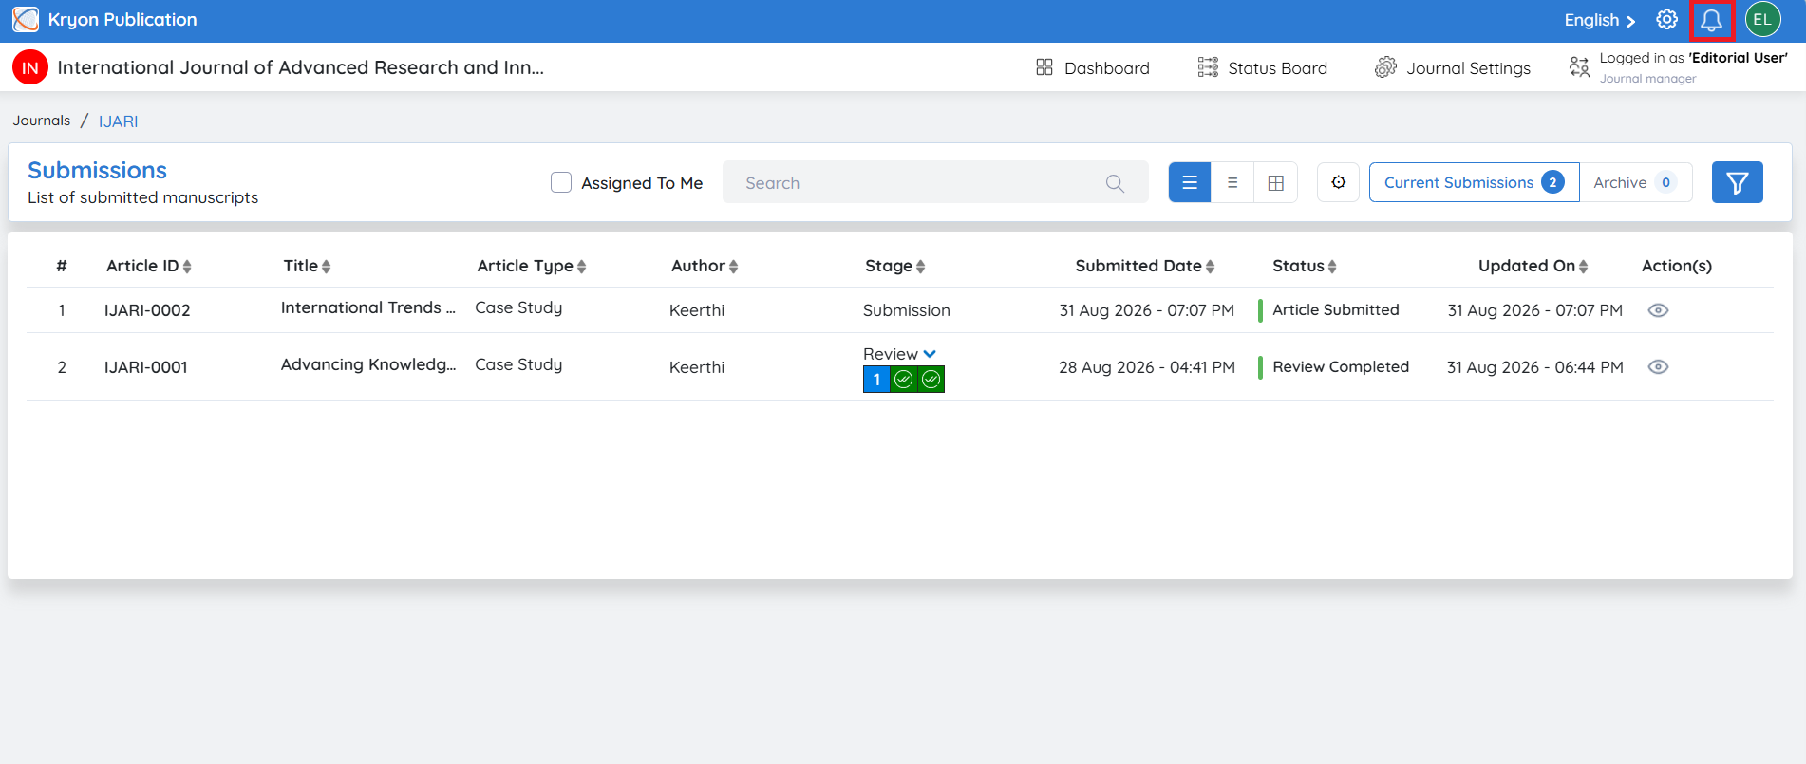View submission IJARI-0002 via eye icon
Screen dimensions: 1806x764
point(1658,310)
